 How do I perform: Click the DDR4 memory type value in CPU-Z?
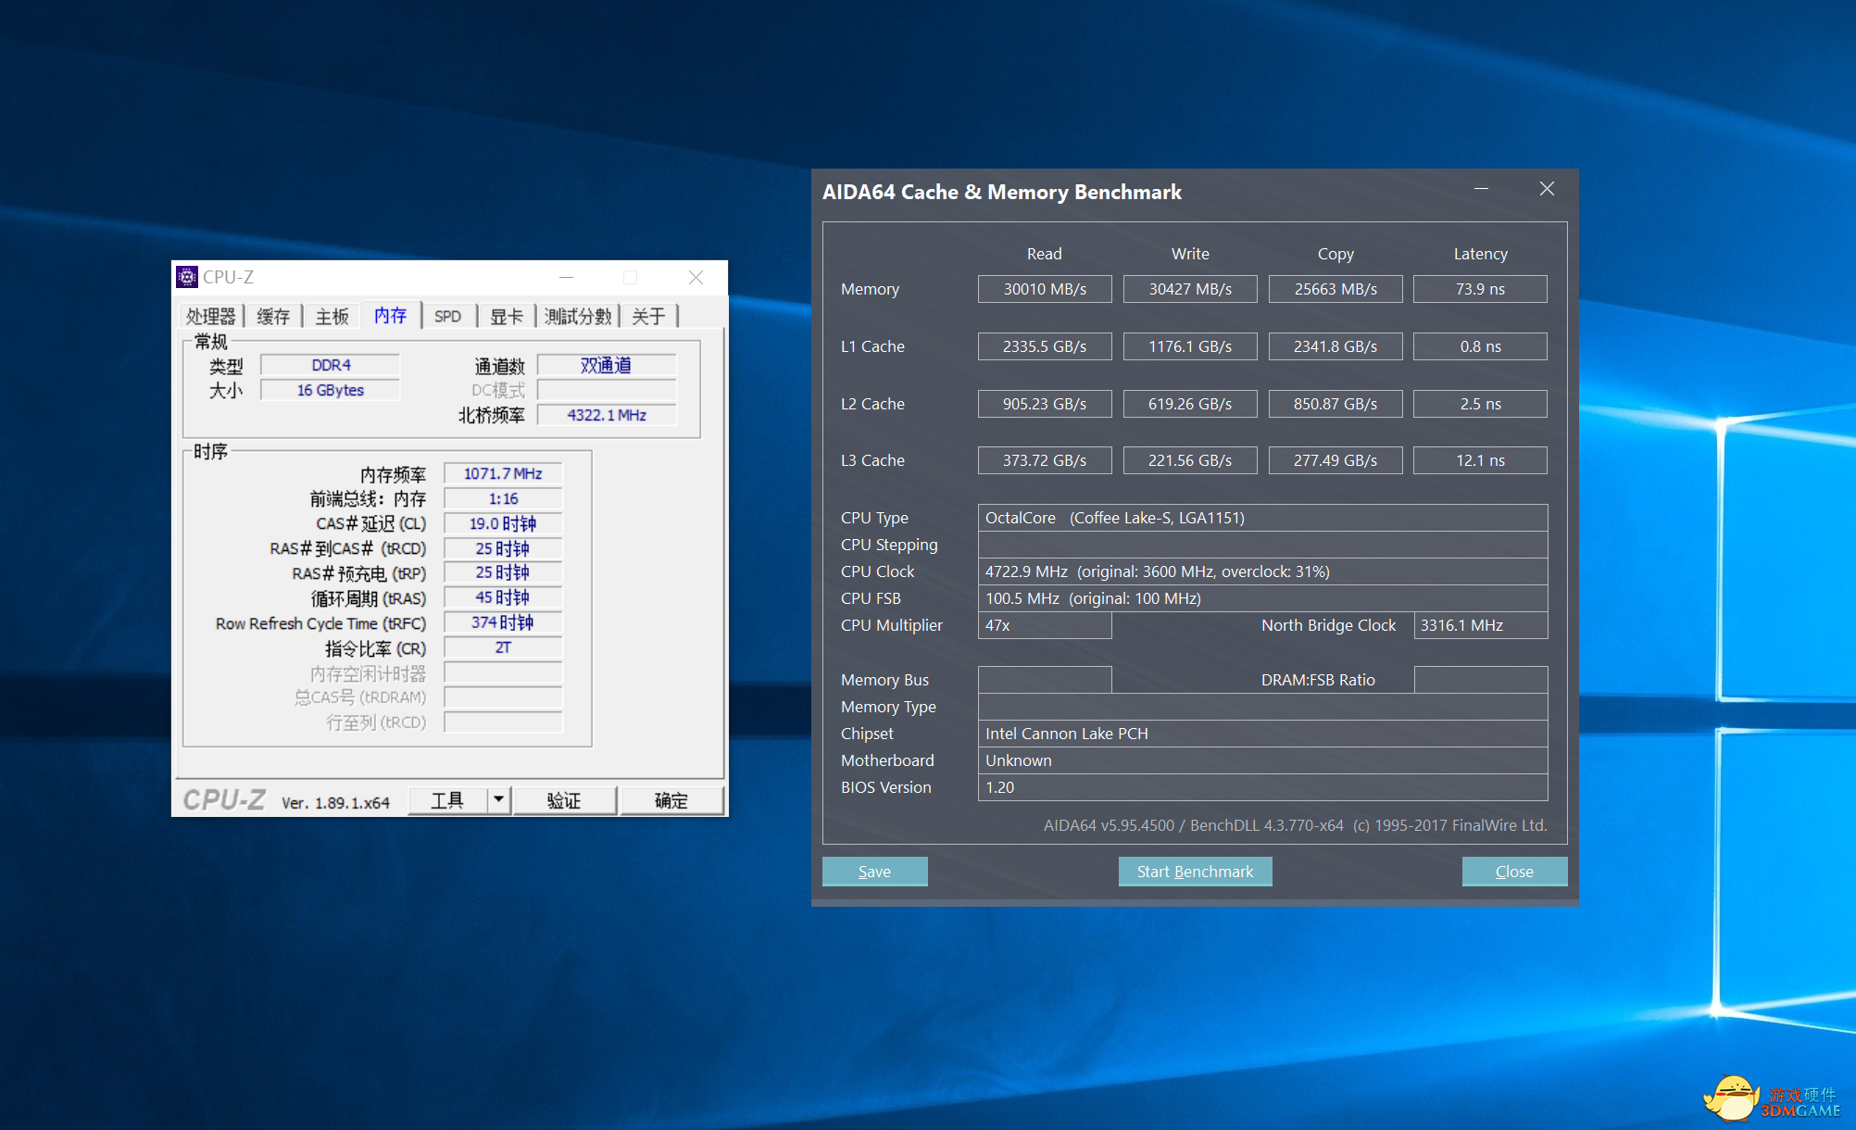pyautogui.click(x=331, y=365)
